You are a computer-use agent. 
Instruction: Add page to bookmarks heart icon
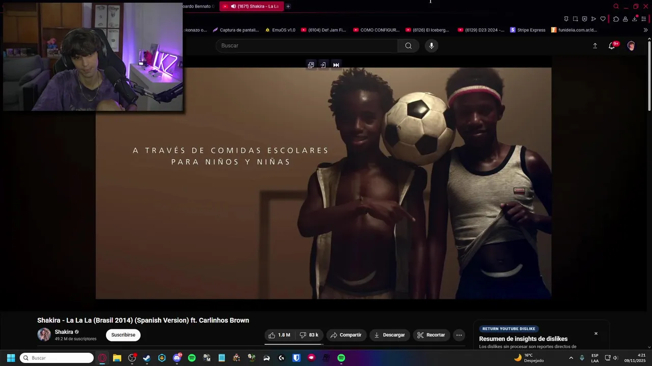pyautogui.click(x=603, y=19)
